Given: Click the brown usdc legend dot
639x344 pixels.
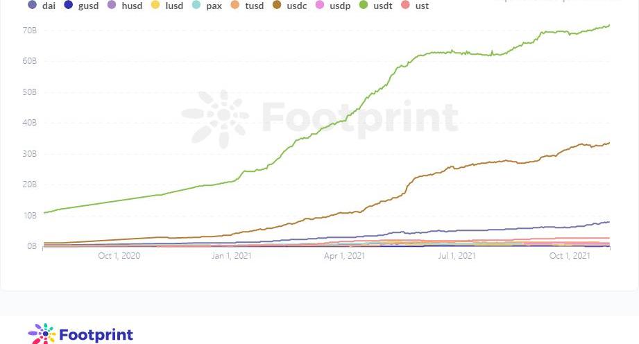Looking at the screenshot, I should tap(277, 6).
